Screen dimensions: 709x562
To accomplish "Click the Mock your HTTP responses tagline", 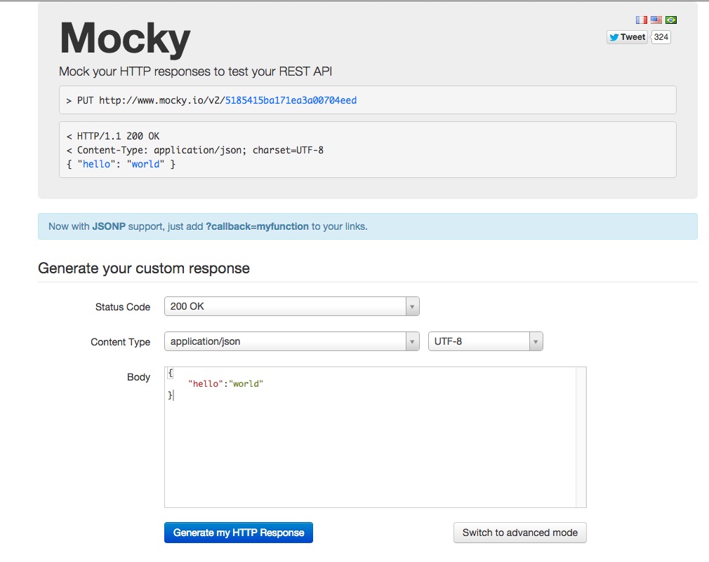I will point(195,71).
